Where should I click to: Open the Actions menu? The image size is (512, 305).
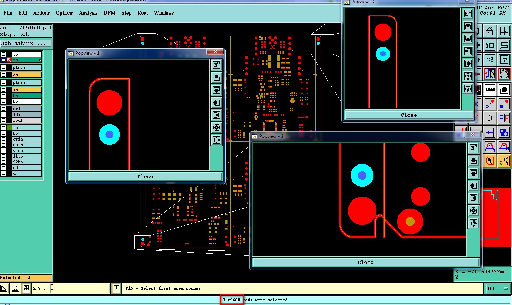coord(41,13)
